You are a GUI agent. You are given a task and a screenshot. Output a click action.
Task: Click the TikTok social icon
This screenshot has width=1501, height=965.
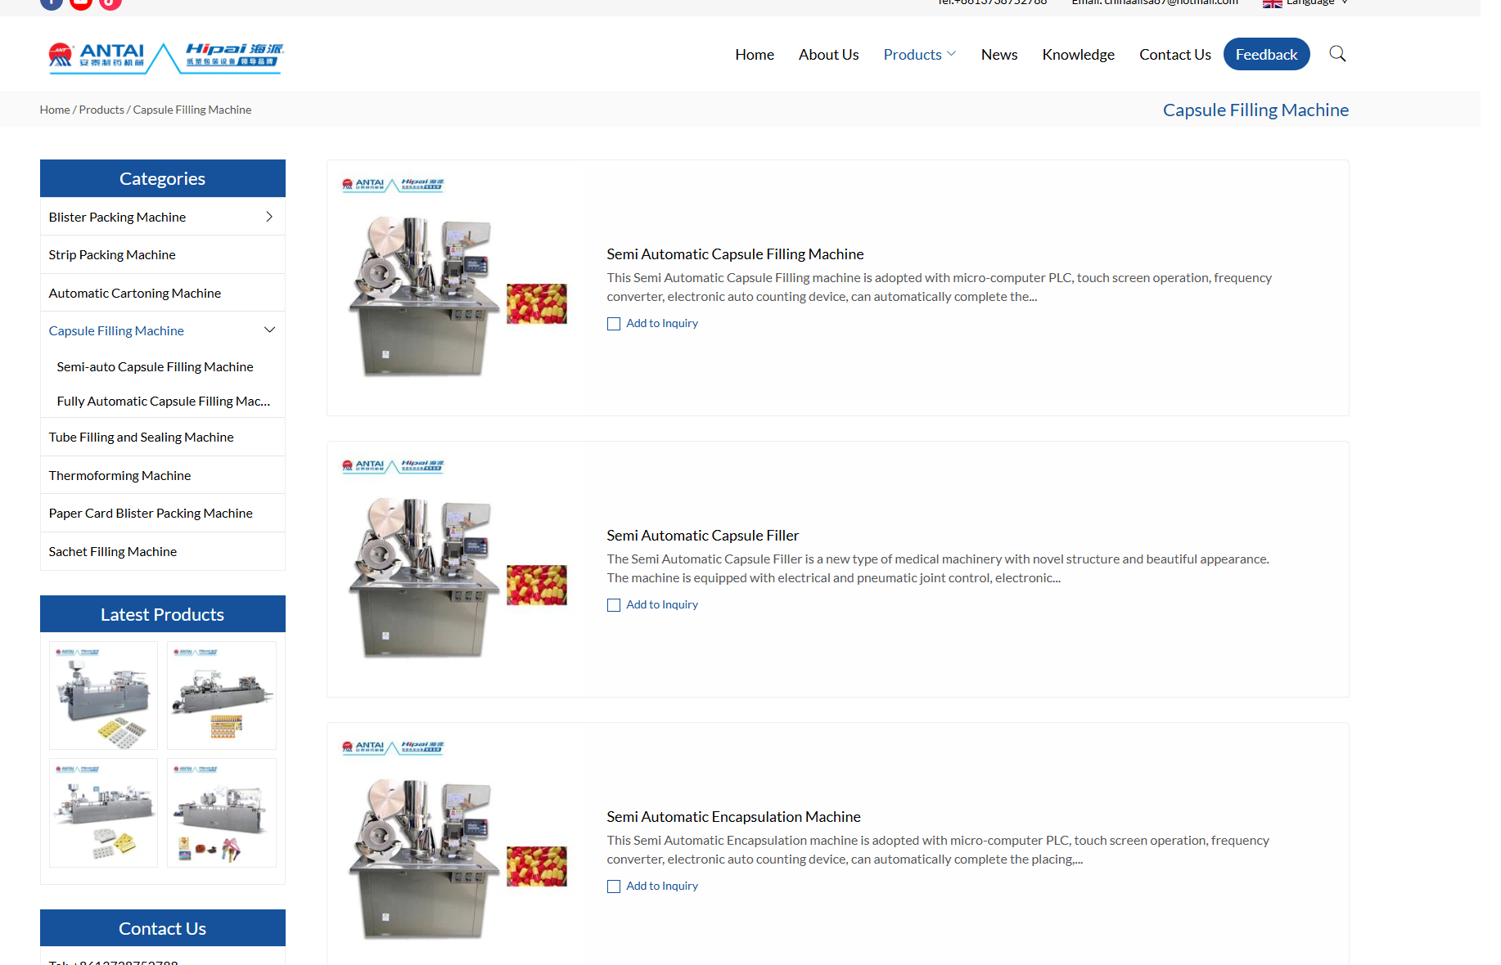click(x=110, y=2)
